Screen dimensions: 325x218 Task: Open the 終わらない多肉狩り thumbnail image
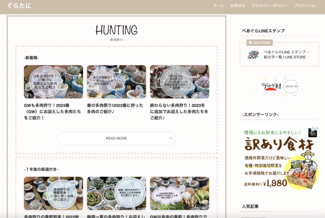tap(180, 82)
